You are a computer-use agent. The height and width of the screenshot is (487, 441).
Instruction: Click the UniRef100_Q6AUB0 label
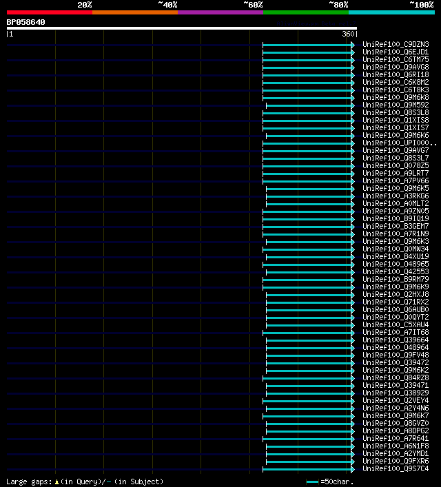396,310
